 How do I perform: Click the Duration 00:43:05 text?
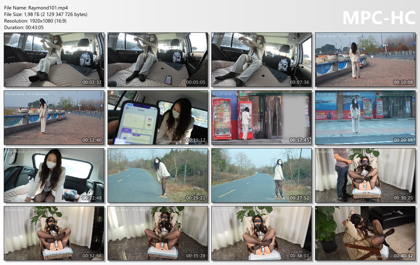point(24,27)
